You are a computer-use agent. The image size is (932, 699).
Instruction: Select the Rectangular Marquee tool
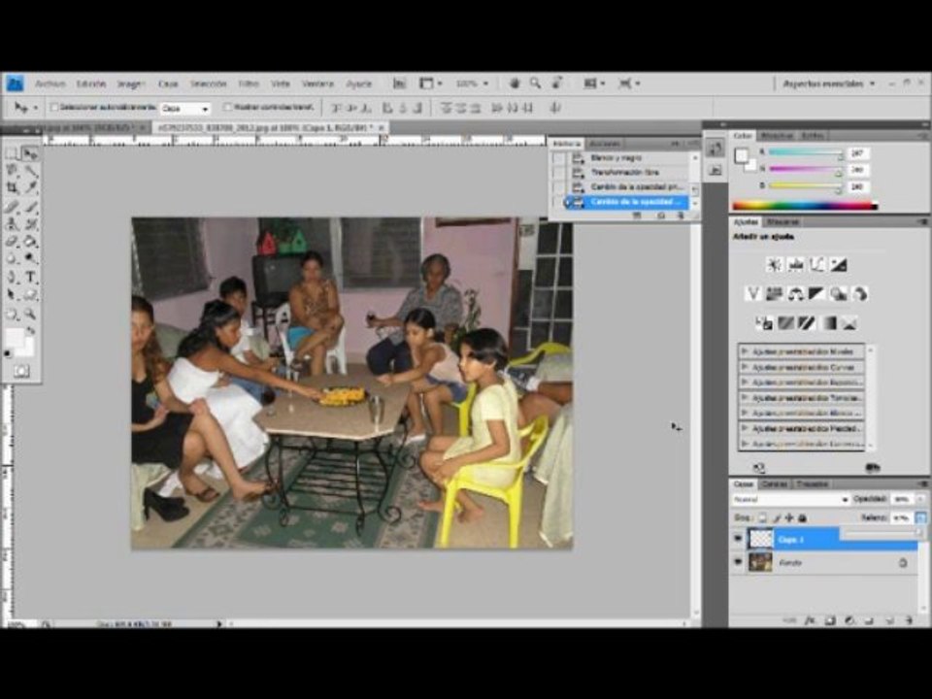click(12, 154)
